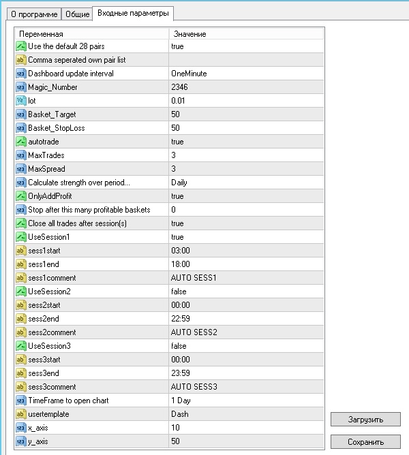
Task: Select the Входные параметры tab
Action: pos(133,14)
